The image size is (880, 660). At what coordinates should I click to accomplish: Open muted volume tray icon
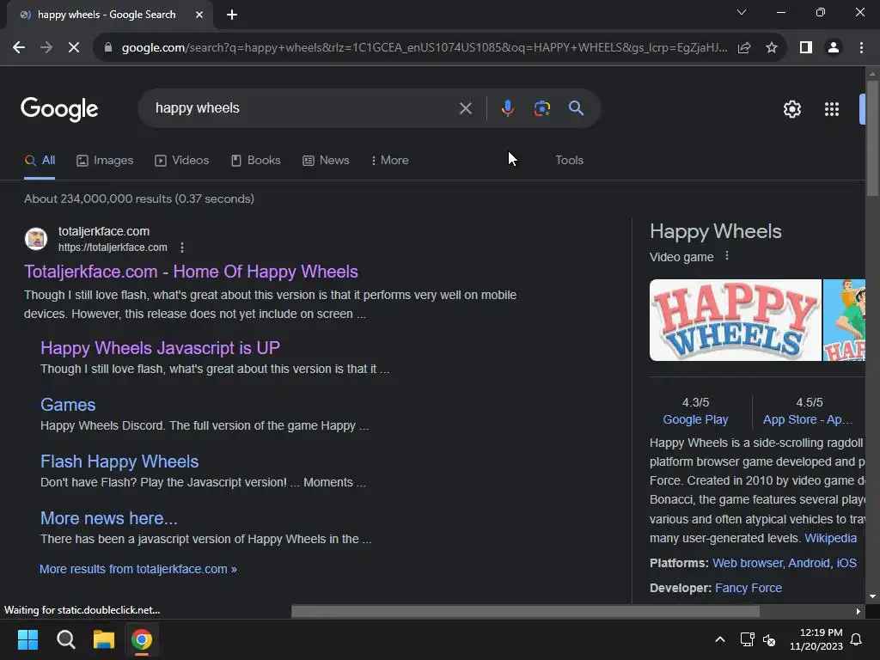(x=769, y=639)
